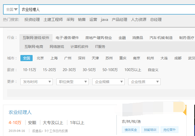Select the 金融 industry tab
Image resolution: width=195 pixels, height=136 pixels.
click(122, 38)
